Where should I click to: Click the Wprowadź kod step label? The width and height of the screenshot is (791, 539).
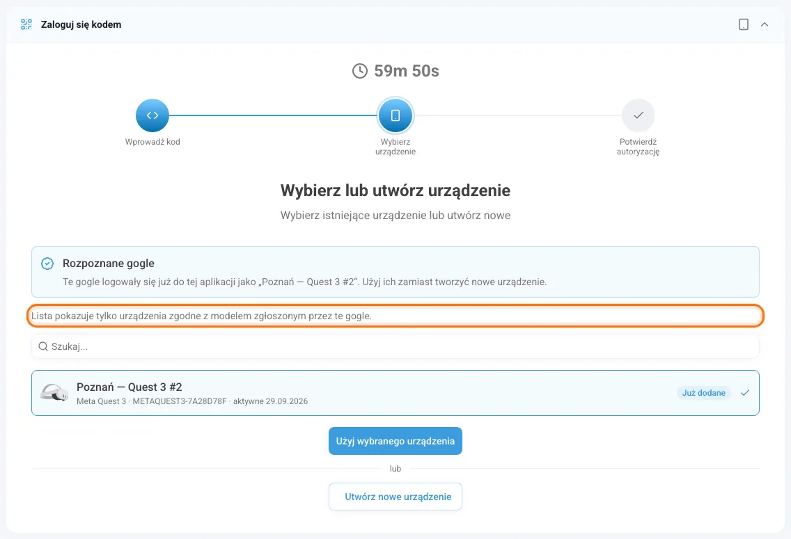click(x=152, y=142)
